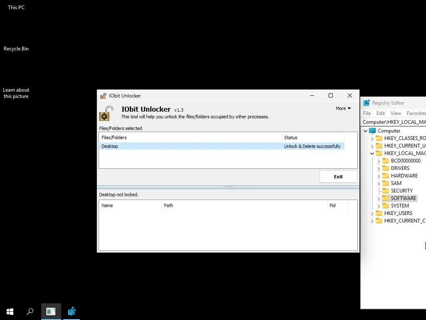Open Favorites menu in Registry Editor
426x320 pixels.
416,113
